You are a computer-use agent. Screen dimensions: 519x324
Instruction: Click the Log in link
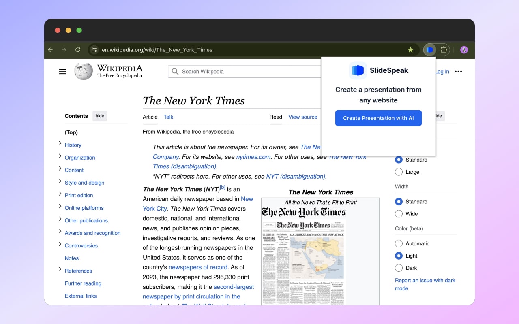442,72
